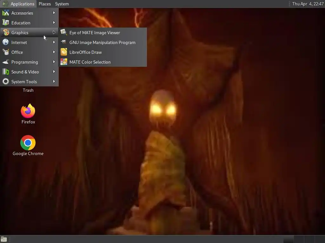Select the Google Chrome desktop icon
The width and height of the screenshot is (325, 243).
point(28,143)
